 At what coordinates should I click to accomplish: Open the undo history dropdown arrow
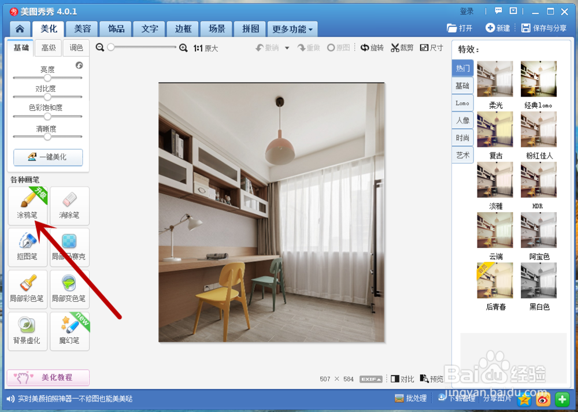(287, 49)
